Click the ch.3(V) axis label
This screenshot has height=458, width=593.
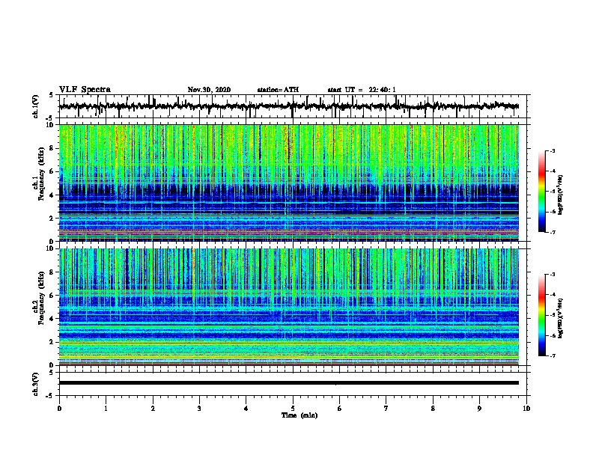coord(36,384)
